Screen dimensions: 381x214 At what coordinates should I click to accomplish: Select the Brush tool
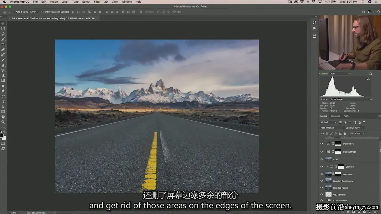3,60
